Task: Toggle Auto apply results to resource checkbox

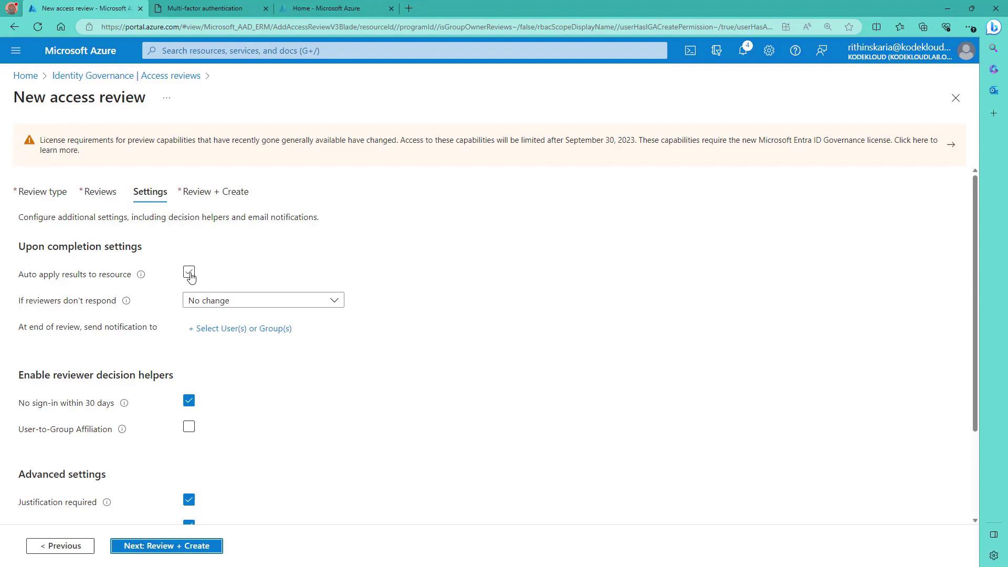Action: point(189,272)
